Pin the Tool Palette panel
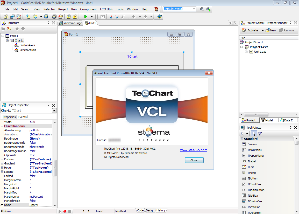 (x=291, y=128)
